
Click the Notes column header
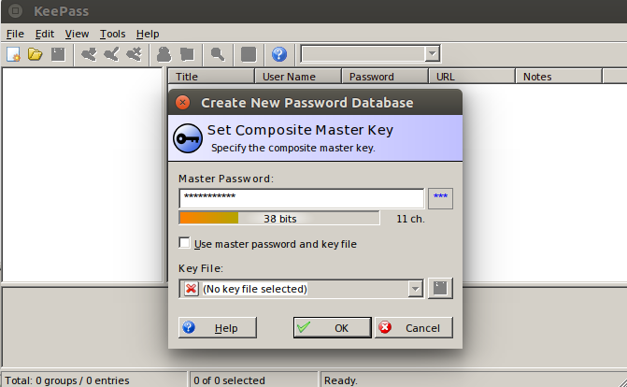tap(559, 77)
